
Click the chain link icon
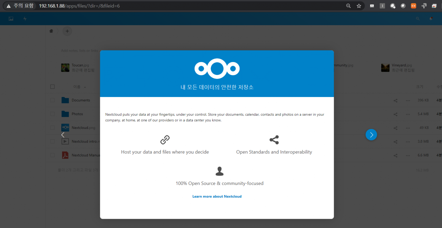(x=165, y=140)
